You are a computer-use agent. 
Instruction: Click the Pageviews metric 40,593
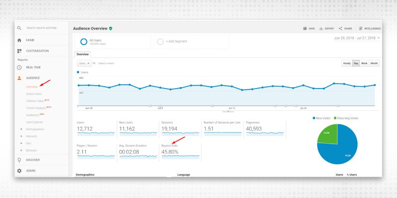254,129
